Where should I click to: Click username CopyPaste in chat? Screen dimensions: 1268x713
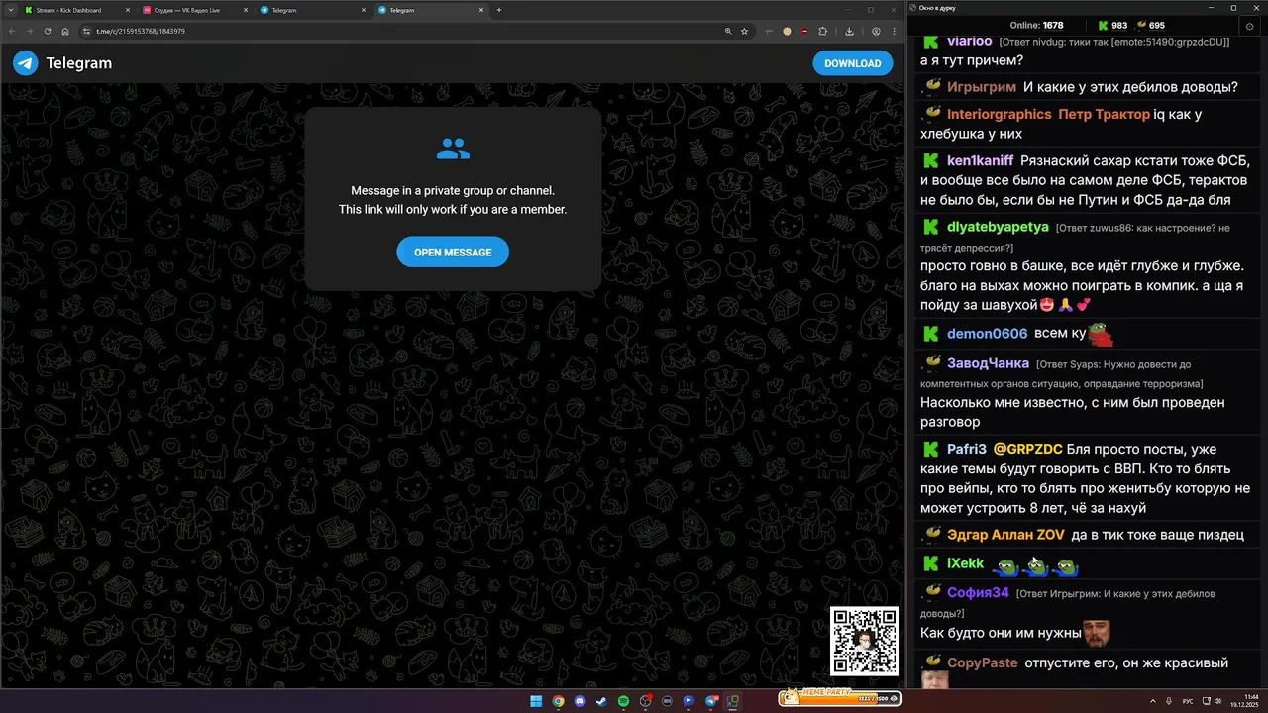(982, 662)
